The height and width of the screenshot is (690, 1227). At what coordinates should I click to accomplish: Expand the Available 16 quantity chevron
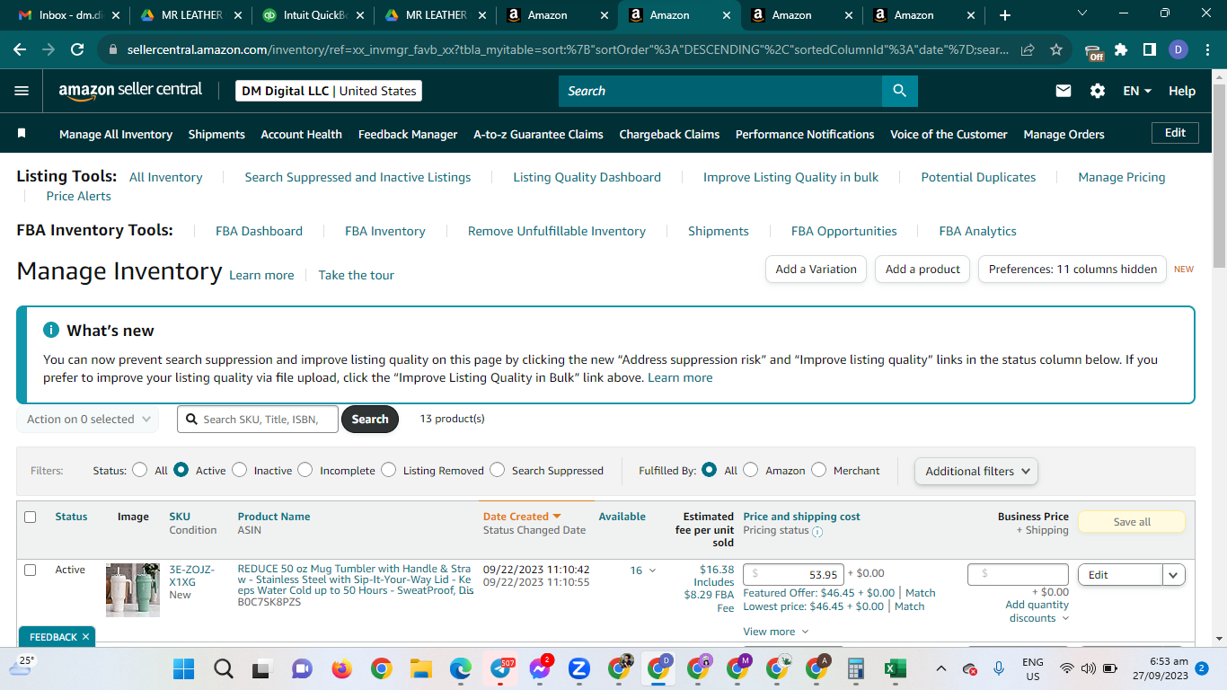point(652,571)
